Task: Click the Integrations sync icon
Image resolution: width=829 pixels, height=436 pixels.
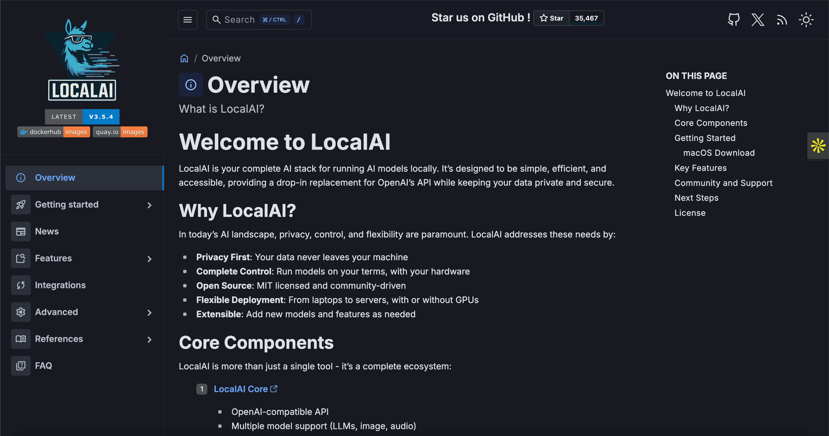Action: [x=21, y=285]
